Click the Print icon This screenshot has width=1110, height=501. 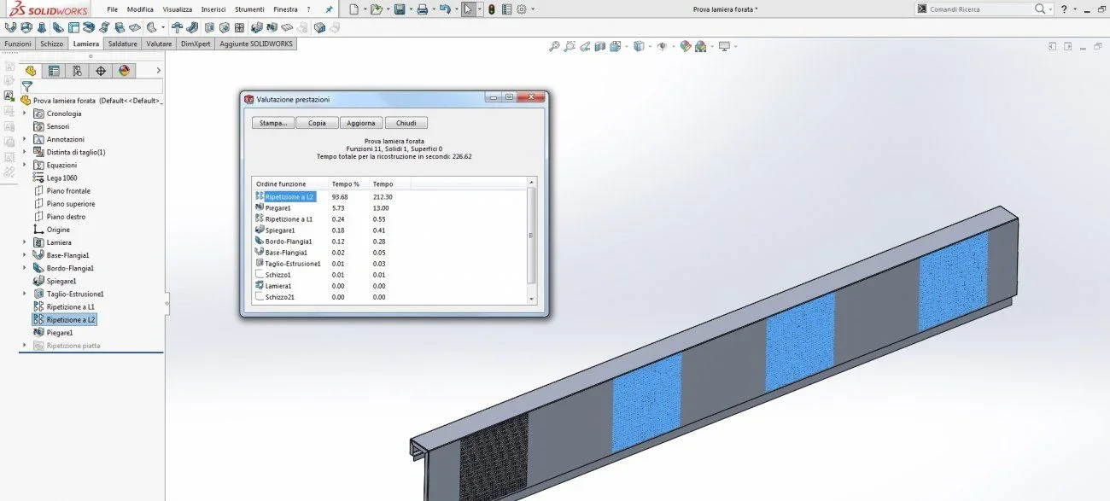[422, 9]
